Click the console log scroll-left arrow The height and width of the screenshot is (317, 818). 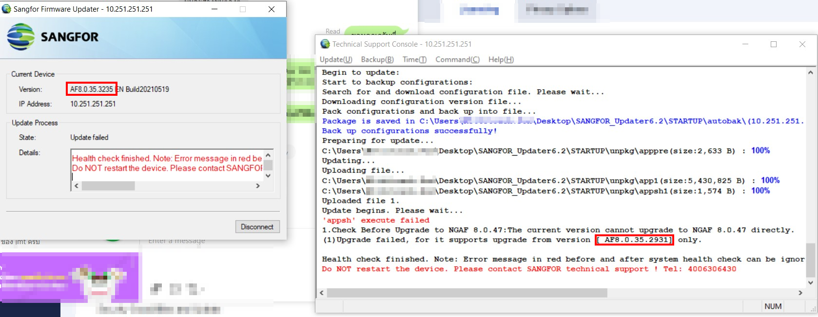tap(321, 293)
